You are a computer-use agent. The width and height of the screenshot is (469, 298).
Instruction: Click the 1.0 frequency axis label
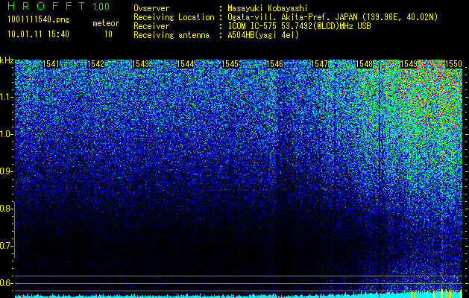(x=6, y=135)
